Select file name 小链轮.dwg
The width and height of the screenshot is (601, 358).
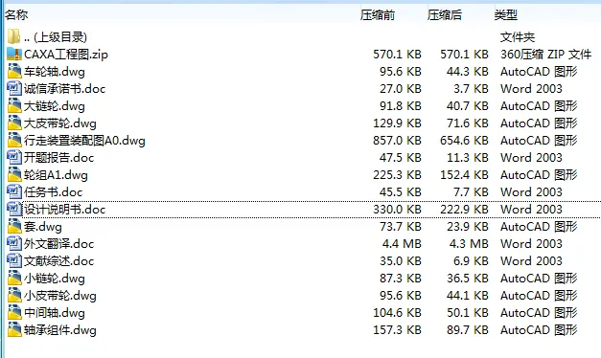click(55, 279)
